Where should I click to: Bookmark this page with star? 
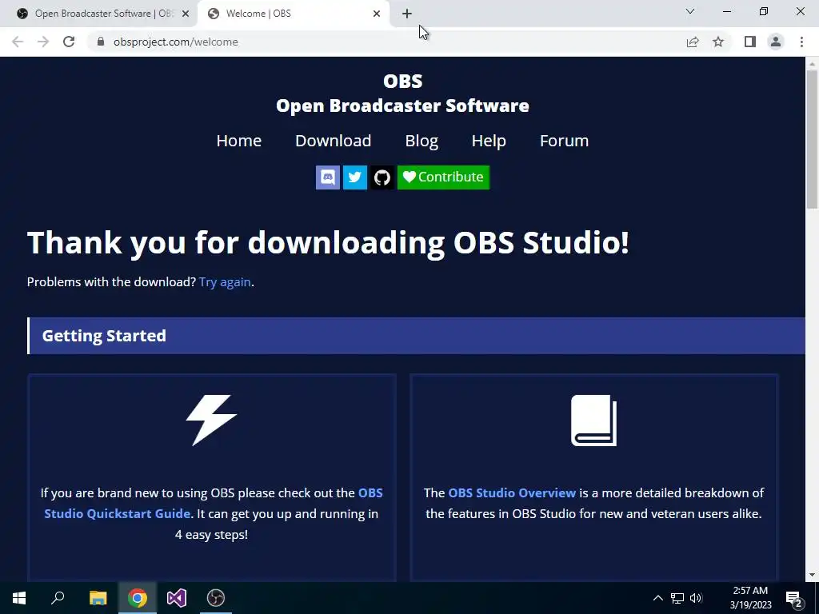[718, 42]
